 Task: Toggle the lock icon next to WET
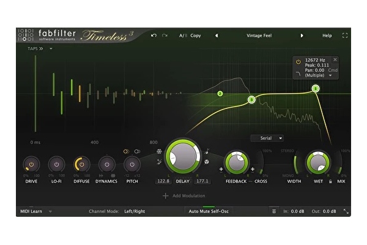[x=330, y=181]
